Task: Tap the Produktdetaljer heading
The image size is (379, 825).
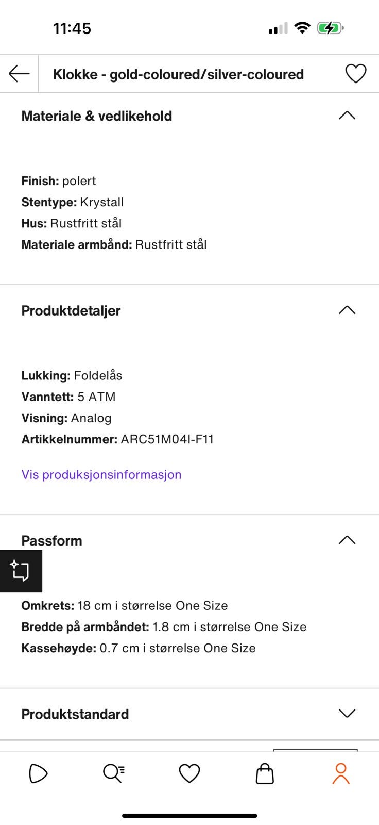Action: click(71, 310)
